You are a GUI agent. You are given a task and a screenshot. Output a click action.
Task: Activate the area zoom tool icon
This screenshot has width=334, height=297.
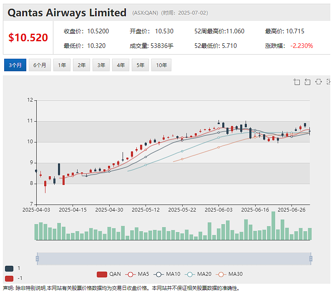(297, 82)
